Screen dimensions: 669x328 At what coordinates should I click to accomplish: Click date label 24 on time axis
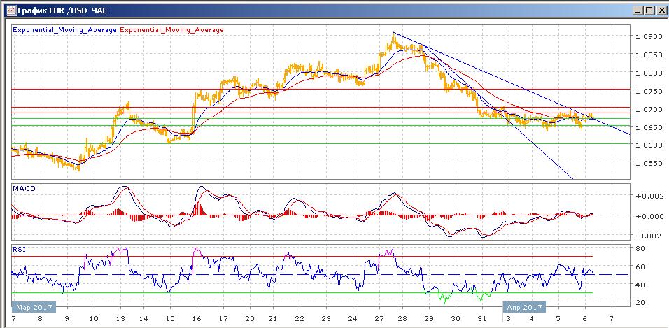click(x=352, y=318)
